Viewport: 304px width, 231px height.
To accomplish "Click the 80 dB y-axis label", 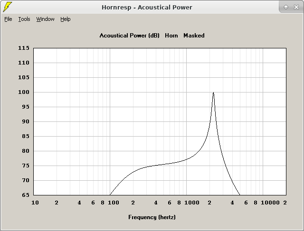I will (26, 151).
